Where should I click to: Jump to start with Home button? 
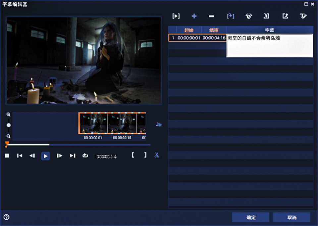point(20,156)
